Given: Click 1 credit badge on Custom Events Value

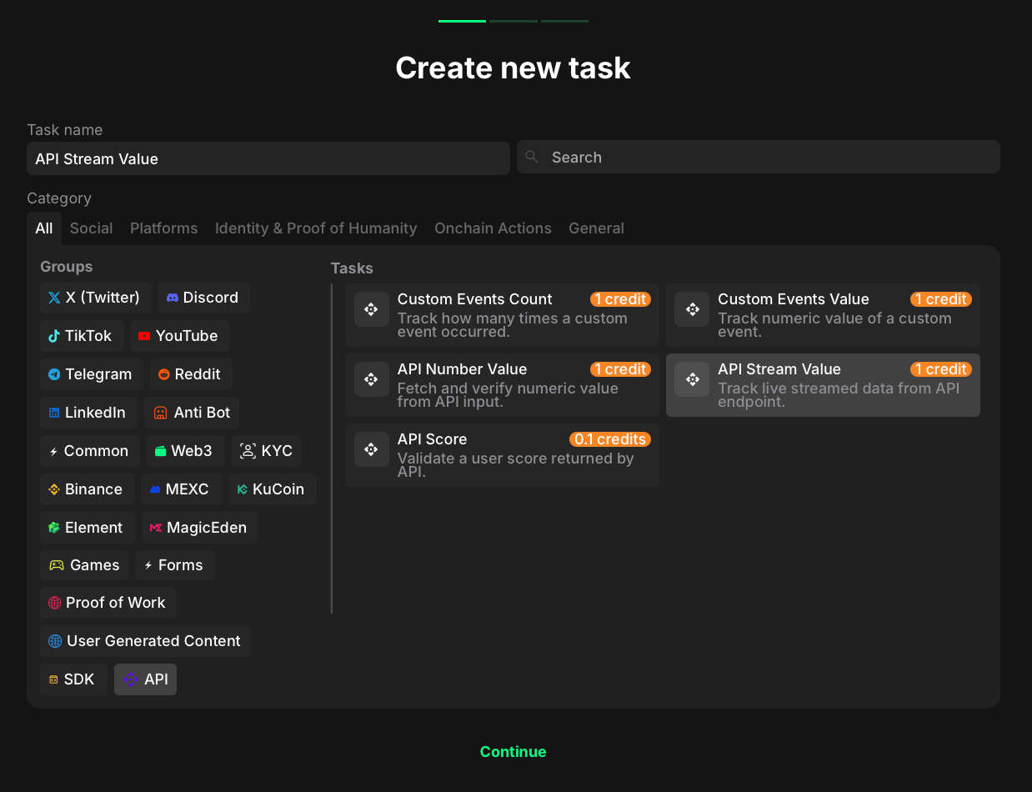Looking at the screenshot, I should tap(940, 299).
